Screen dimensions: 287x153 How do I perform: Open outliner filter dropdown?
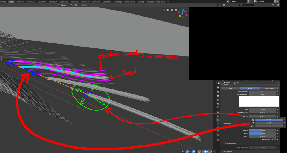[x=274, y=5]
